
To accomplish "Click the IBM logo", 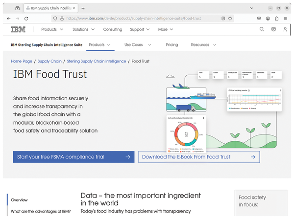I will [x=18, y=29].
